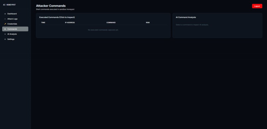
Task: Click the 'AI Command Analysis' panel heading
Action: pos(186,17)
